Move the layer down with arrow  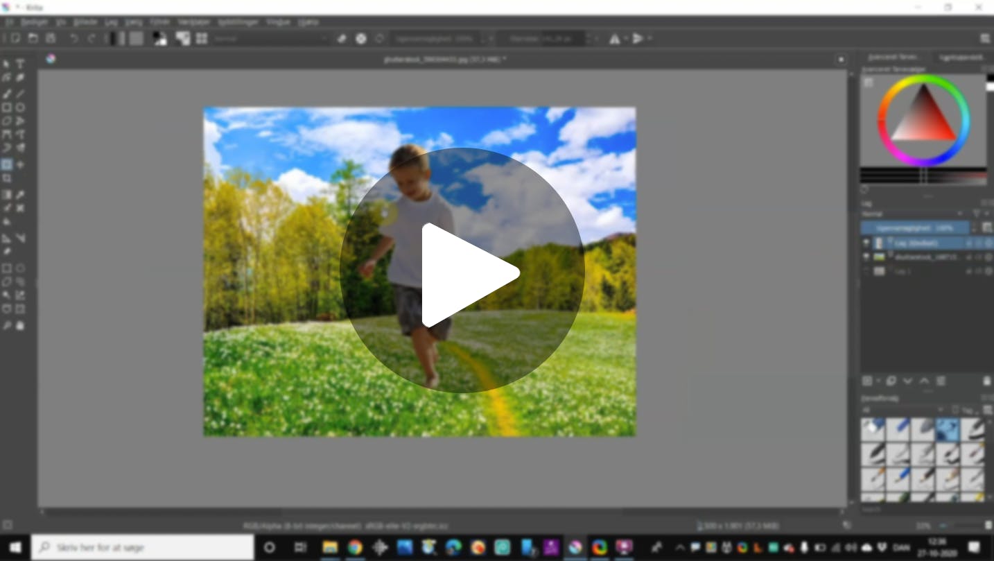908,381
